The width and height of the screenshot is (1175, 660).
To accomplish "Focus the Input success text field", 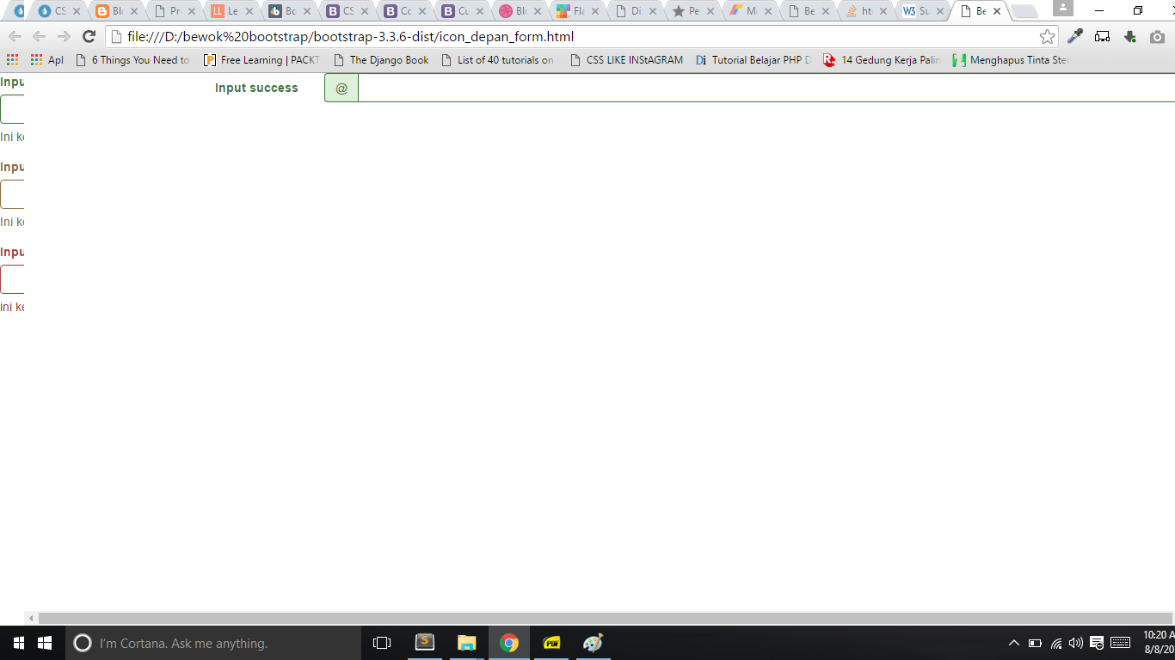I will coord(766,88).
